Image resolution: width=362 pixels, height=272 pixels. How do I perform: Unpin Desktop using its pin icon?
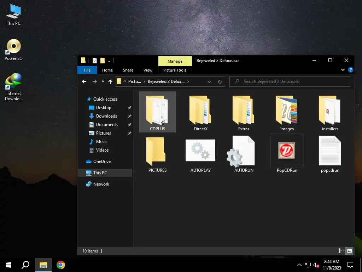(x=129, y=108)
